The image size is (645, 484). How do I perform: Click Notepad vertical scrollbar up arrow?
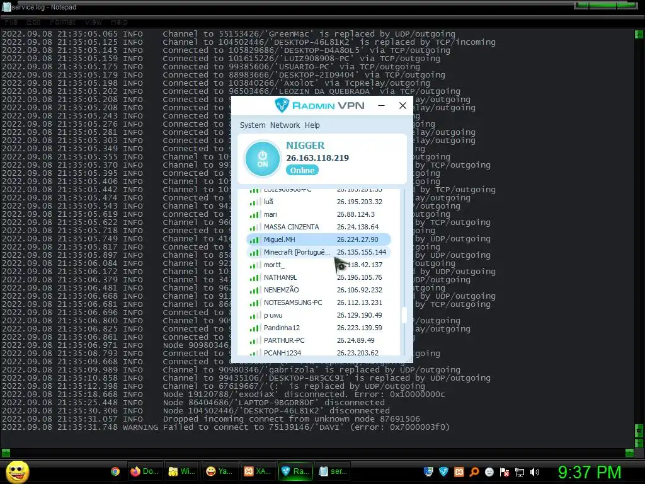(639, 34)
